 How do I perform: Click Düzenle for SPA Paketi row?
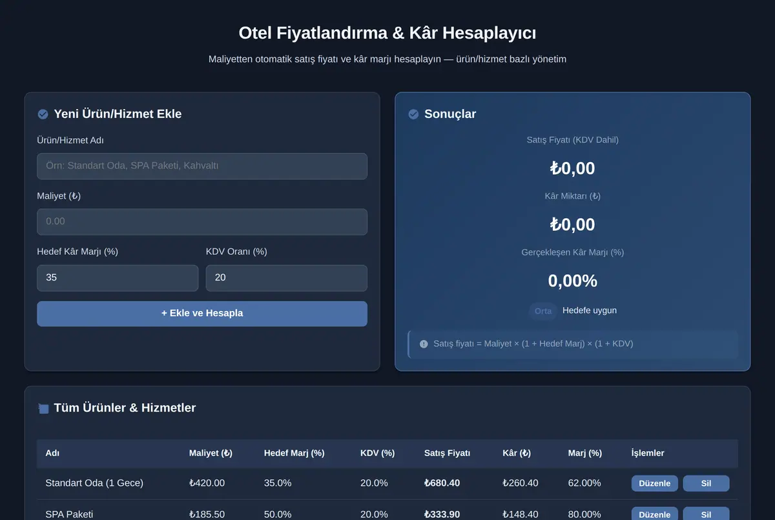coord(655,514)
